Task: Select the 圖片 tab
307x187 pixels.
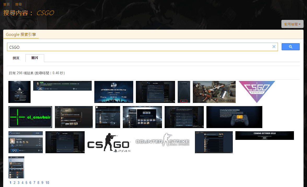Action: click(x=35, y=58)
